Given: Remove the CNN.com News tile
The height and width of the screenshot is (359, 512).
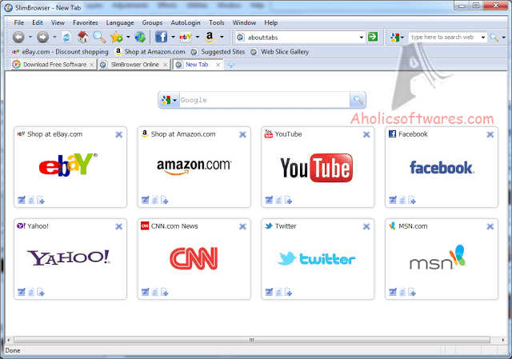Looking at the screenshot, I should click(242, 226).
